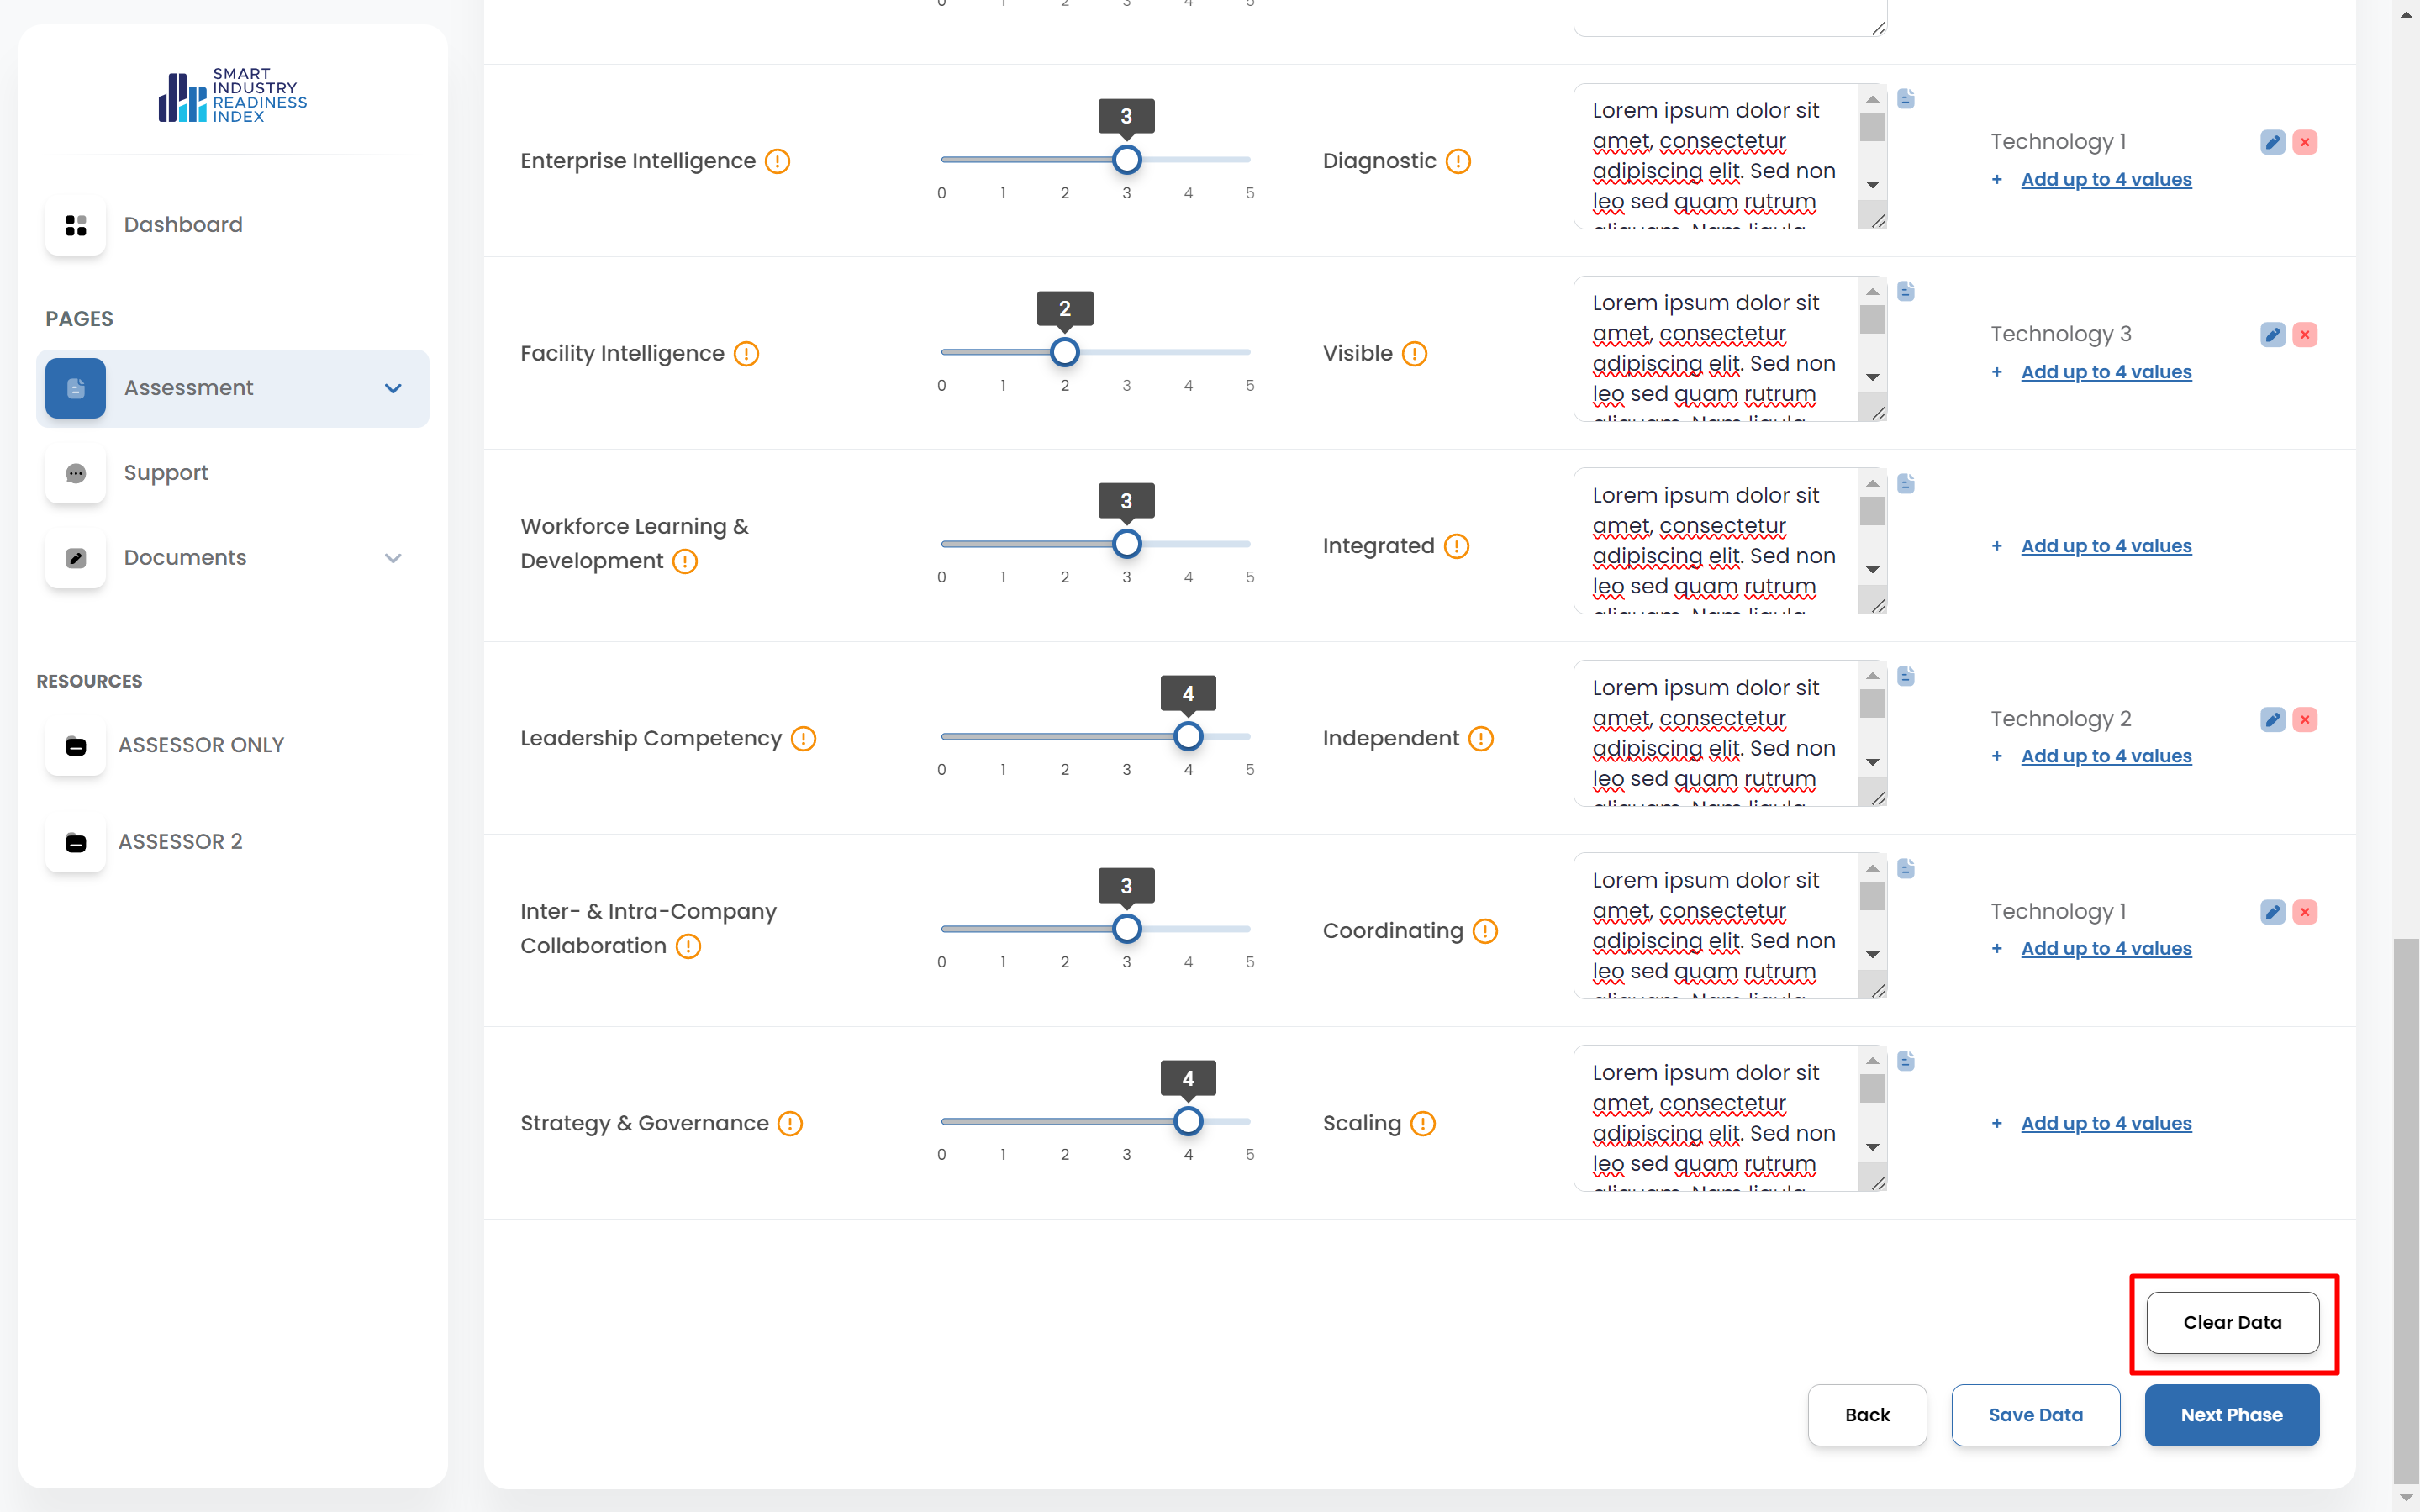Viewport: 2420px width, 1512px height.
Task: Open the Documents page item
Action: [x=185, y=558]
